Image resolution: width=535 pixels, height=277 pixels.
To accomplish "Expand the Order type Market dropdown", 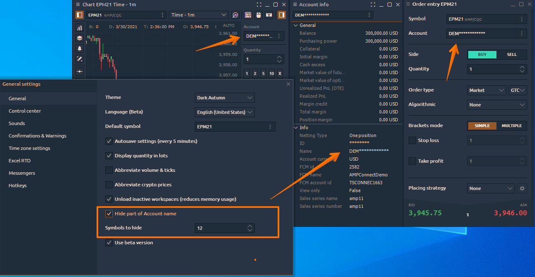I will point(486,90).
